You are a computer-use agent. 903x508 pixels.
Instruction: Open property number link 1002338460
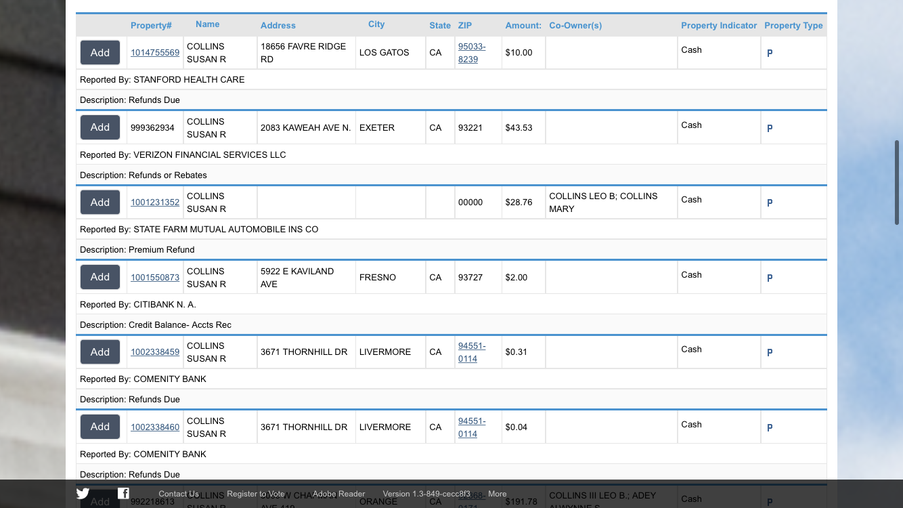pos(155,427)
